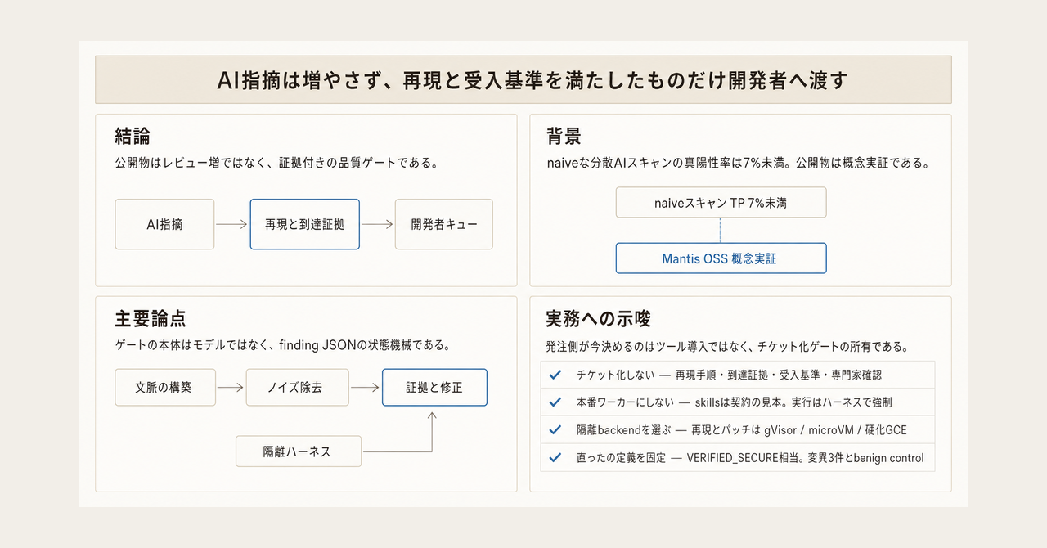
Task: Click the checkmark beside '隔離backendを選ぶ'
Action: tap(555, 430)
